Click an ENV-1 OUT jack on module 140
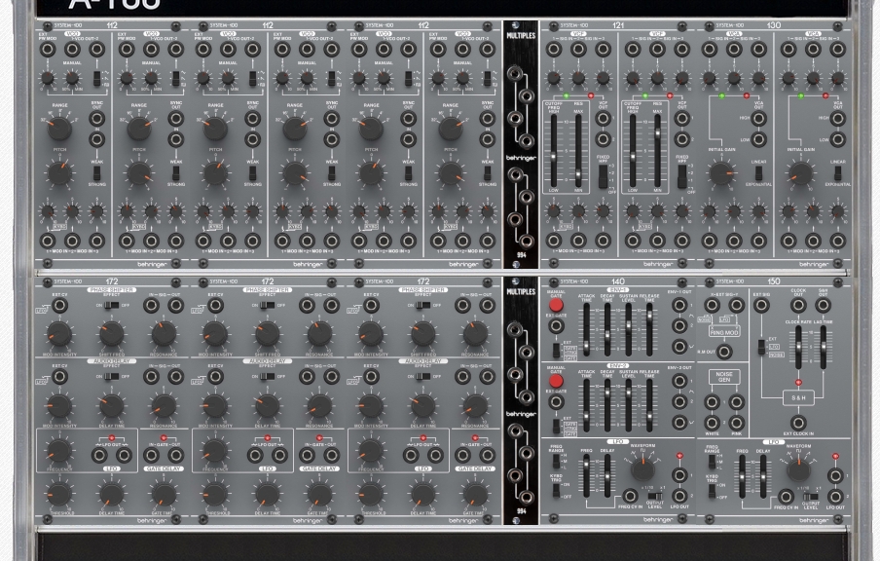 679,307
